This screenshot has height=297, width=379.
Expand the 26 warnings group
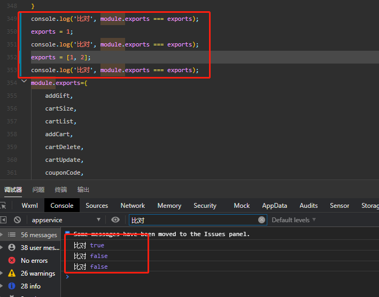2,273
